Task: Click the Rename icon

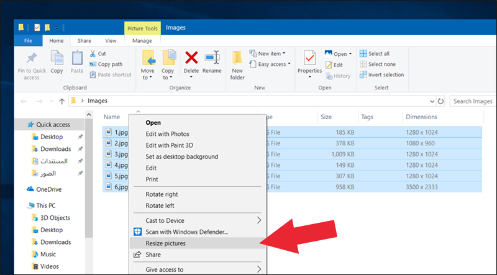Action: pos(212,58)
